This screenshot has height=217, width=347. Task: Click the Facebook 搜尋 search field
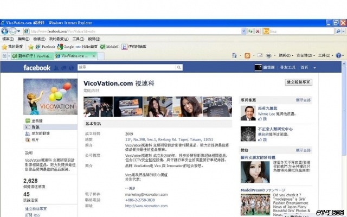126,67
